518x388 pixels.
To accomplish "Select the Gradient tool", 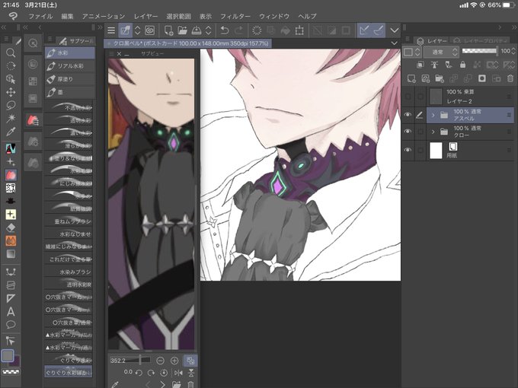I will pyautogui.click(x=11, y=254).
